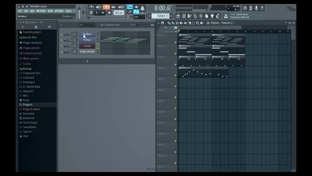Image resolution: width=312 pixels, height=176 pixels.
Task: Open the TOOLS menu
Action: 68,11
